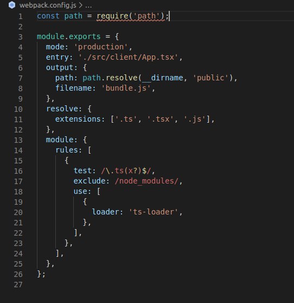Viewport: 294px width, 303px height.
Task: Click the breadcrumb chevron separator
Action: coord(81,5)
